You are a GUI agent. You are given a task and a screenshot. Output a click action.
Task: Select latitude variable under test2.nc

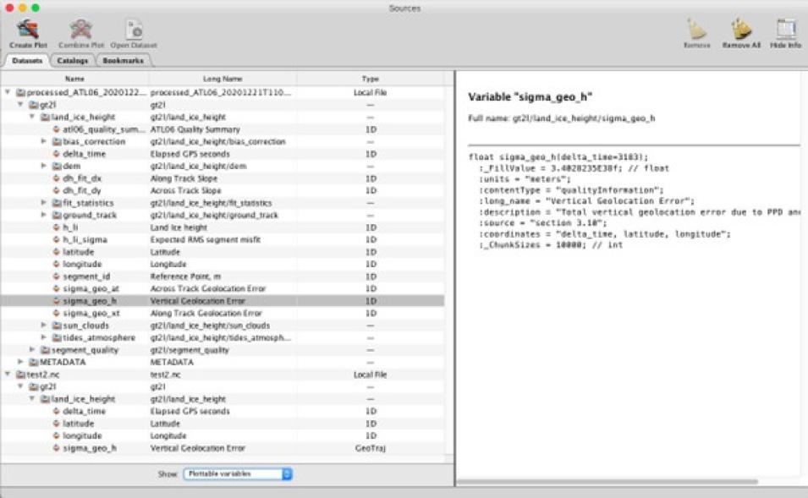[79, 424]
